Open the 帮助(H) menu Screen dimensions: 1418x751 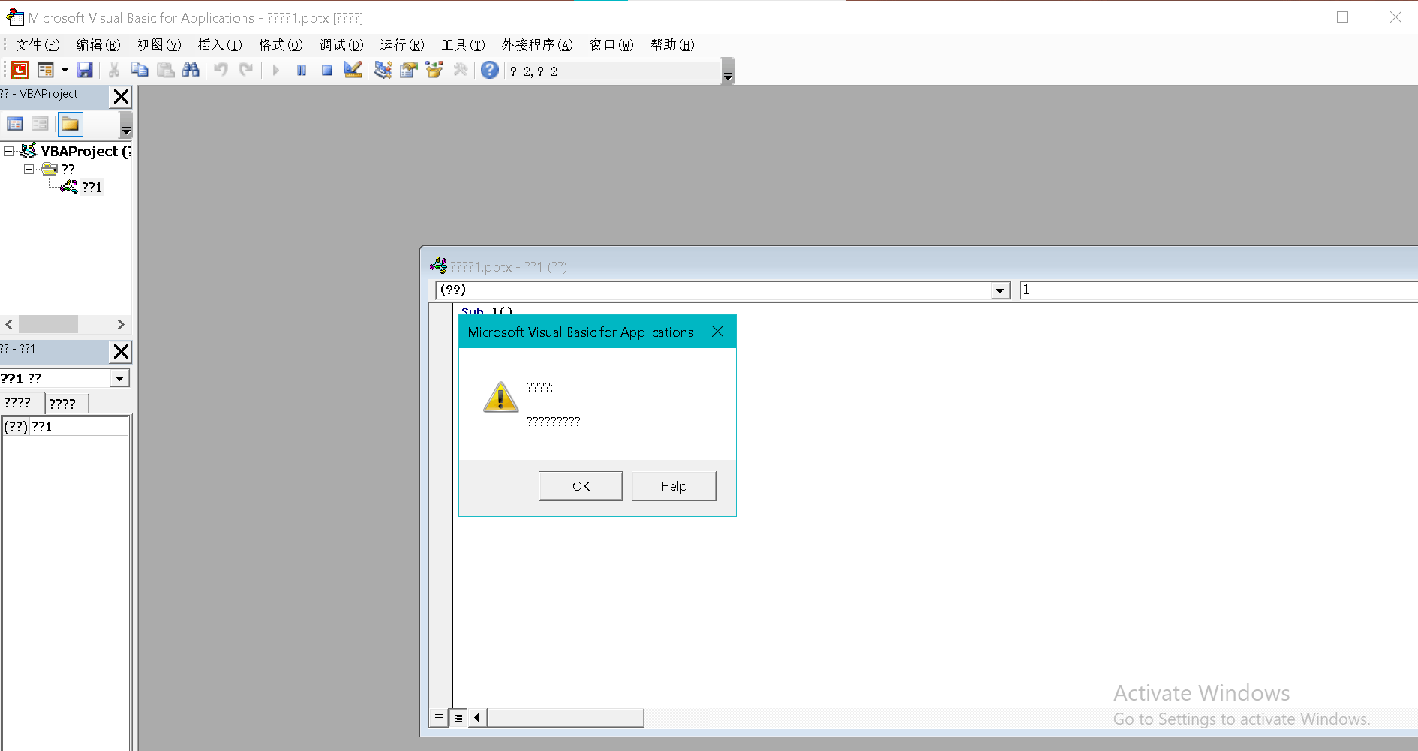[672, 45]
